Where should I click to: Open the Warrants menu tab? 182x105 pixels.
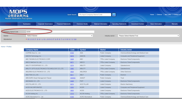point(174,24)
